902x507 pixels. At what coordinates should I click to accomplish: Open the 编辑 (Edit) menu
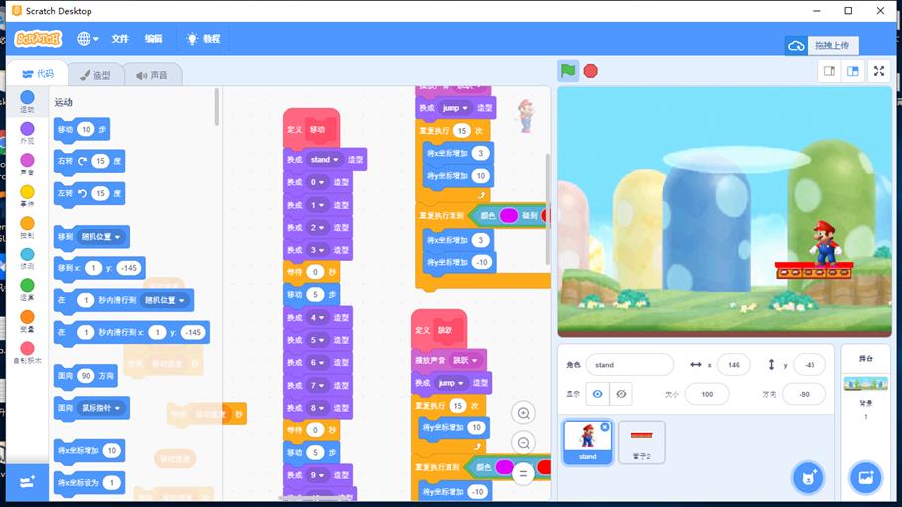[x=153, y=39]
